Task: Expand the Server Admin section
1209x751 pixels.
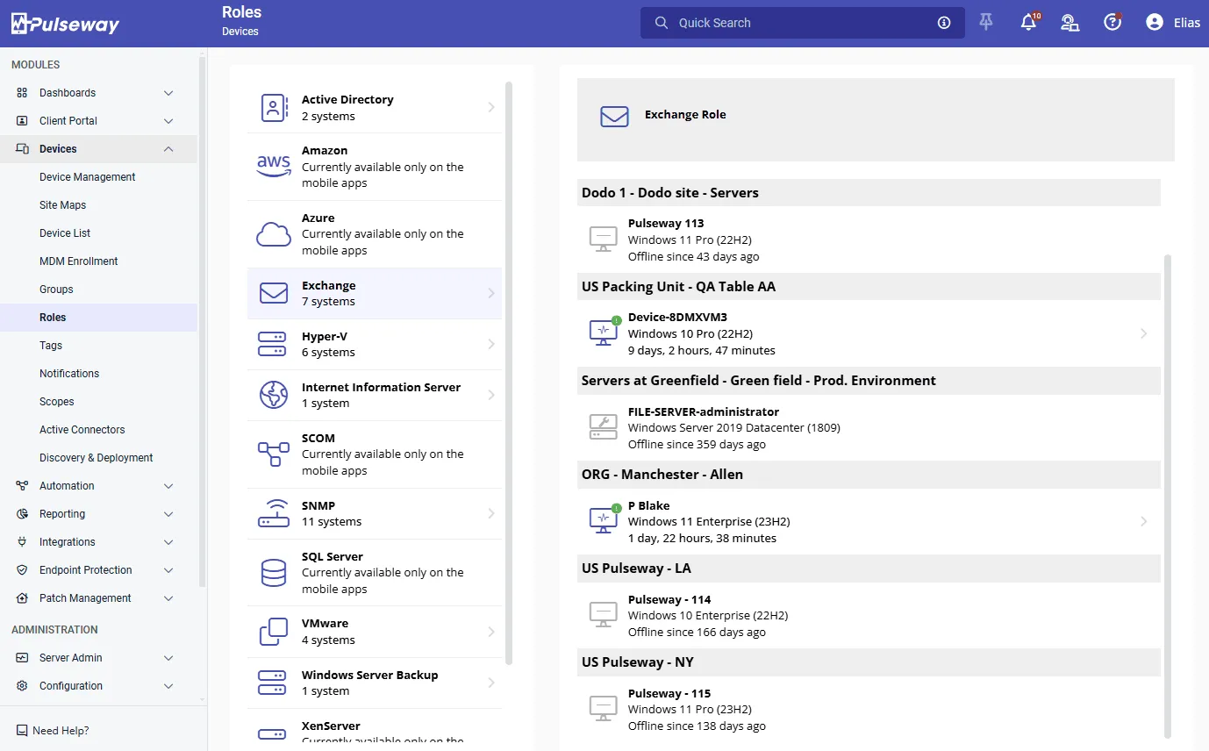Action: (x=168, y=658)
